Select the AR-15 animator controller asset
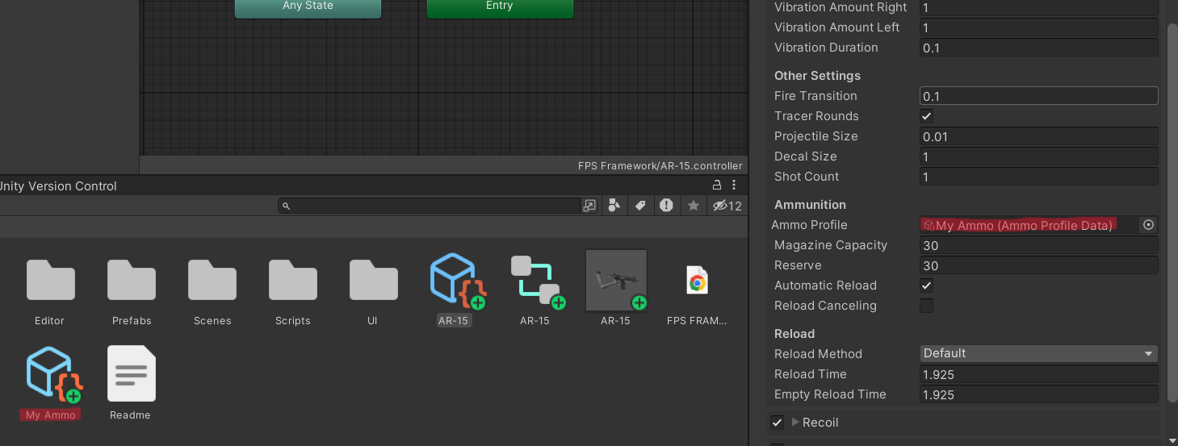 (x=535, y=281)
